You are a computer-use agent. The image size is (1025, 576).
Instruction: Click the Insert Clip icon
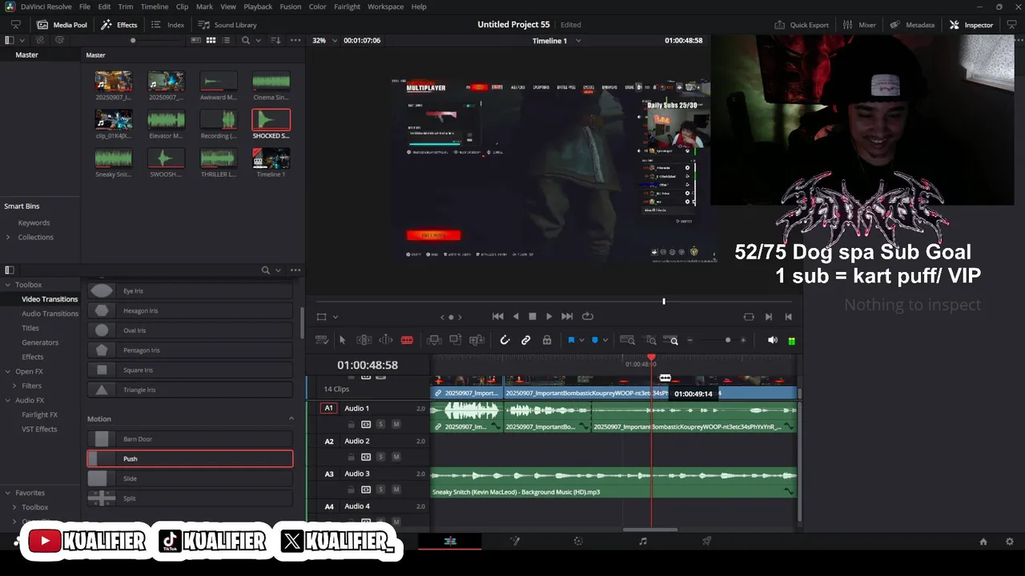[x=434, y=340]
